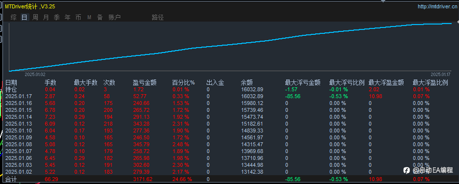The height and width of the screenshot is (184, 459).
Task: Select the 2025.01.03 date row
Action: 19,165
